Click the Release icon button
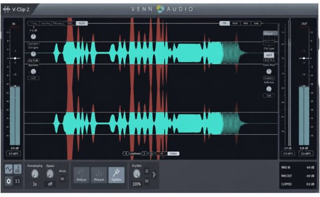This screenshot has width=320, height=197. click(x=99, y=175)
